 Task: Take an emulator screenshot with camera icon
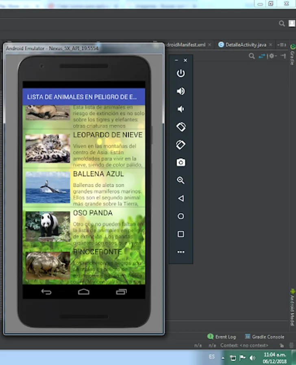coord(181,163)
